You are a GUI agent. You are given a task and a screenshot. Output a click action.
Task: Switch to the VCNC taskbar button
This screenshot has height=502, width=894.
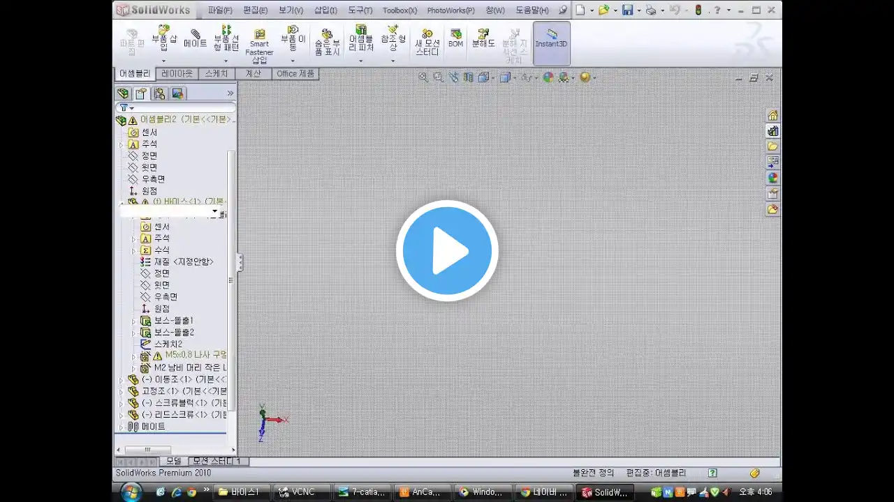coord(302,492)
